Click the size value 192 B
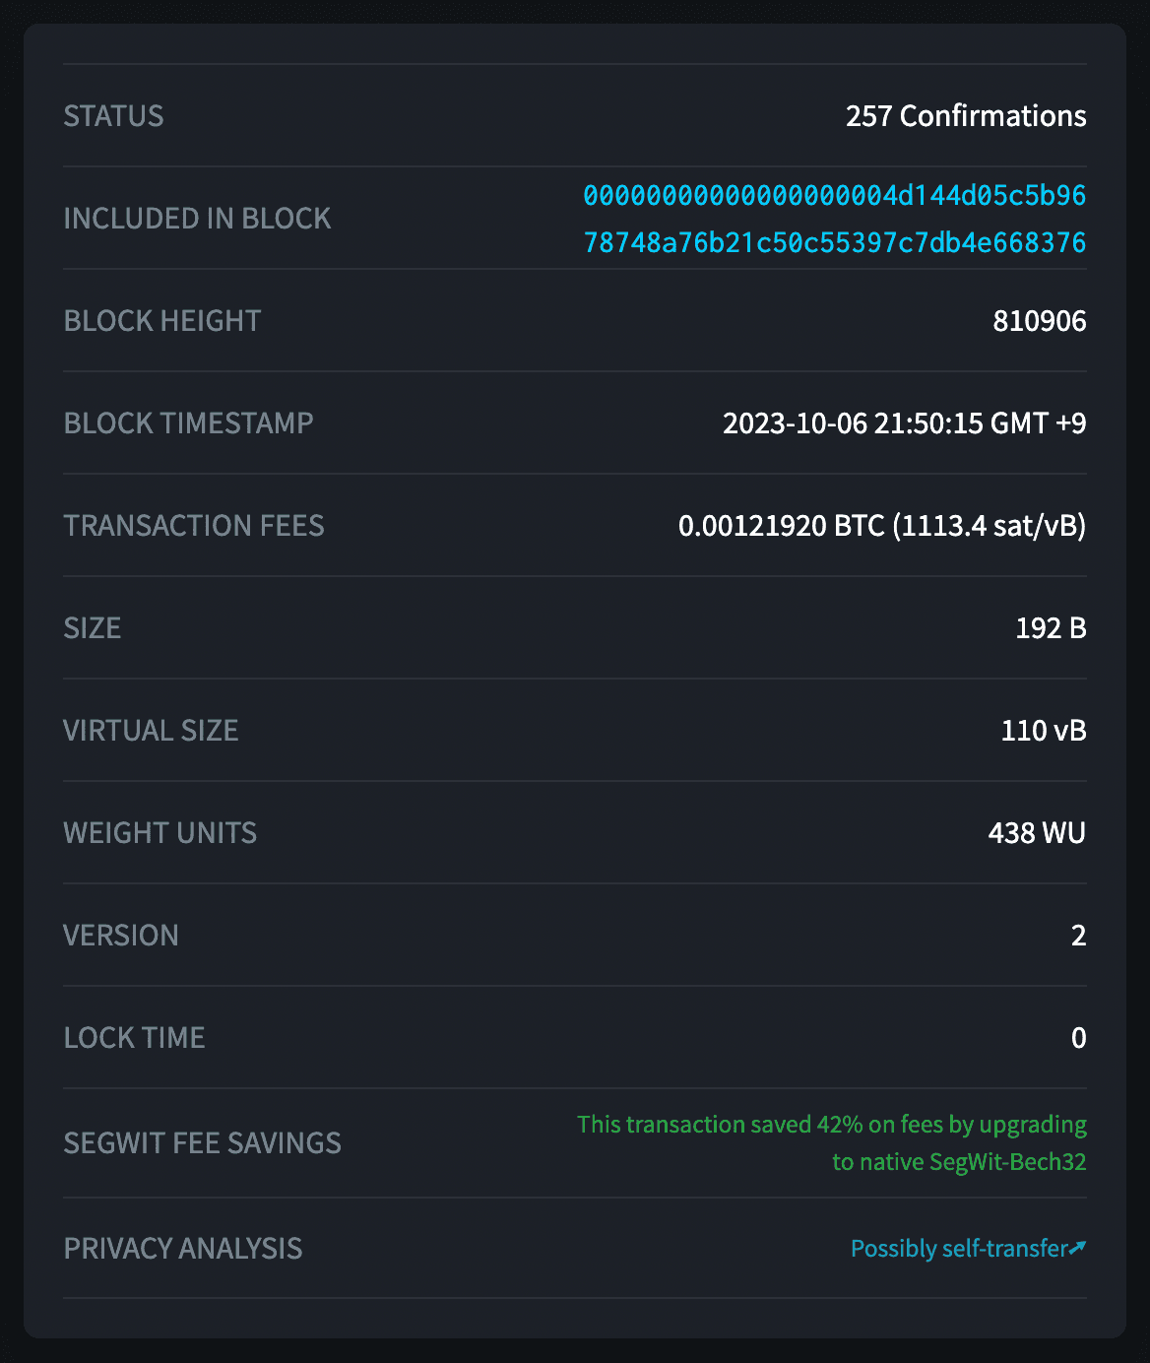 click(1051, 628)
